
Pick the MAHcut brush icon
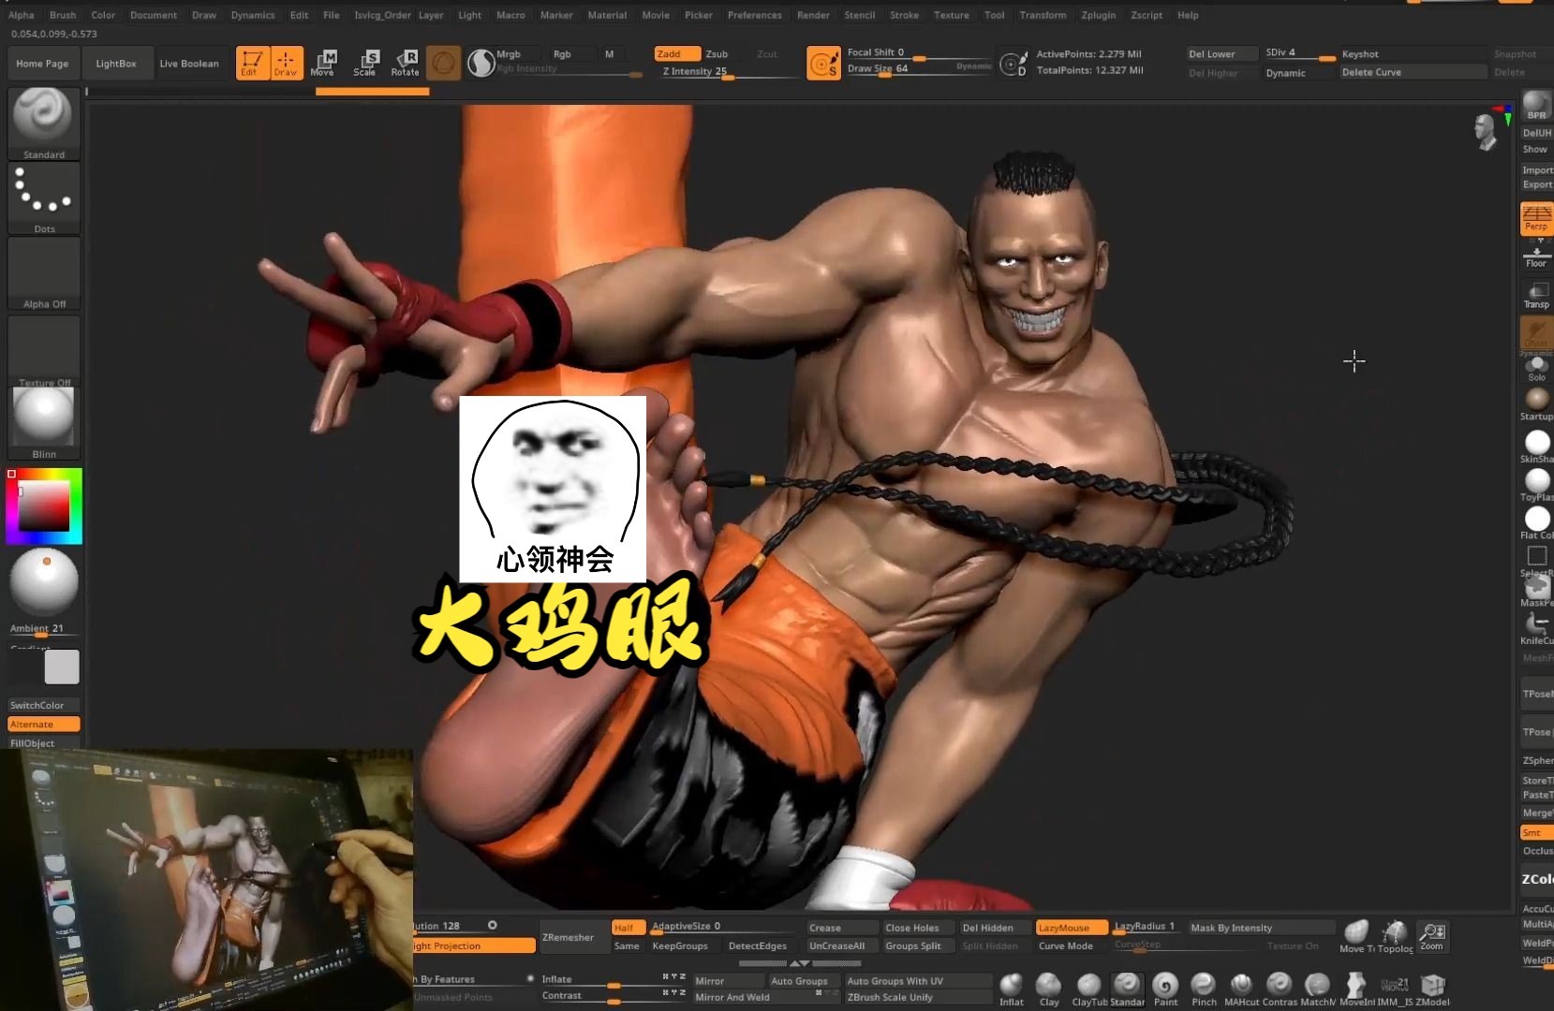pos(1242,989)
